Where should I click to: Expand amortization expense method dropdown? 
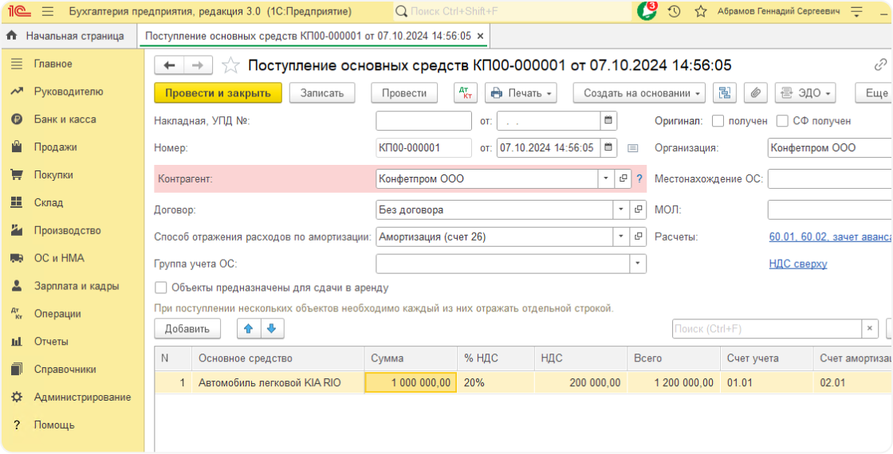(622, 237)
